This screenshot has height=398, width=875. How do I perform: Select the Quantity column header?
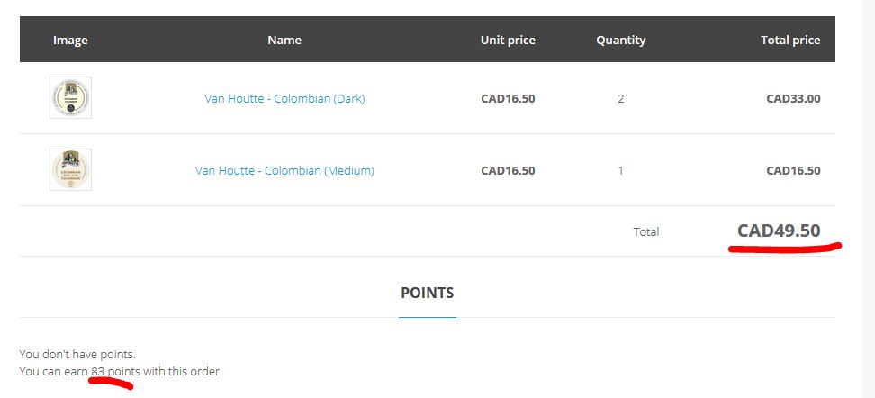[620, 40]
